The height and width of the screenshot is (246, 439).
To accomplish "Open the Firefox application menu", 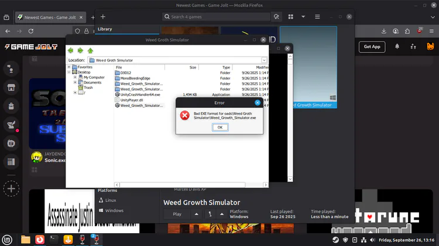I will (x=431, y=31).
